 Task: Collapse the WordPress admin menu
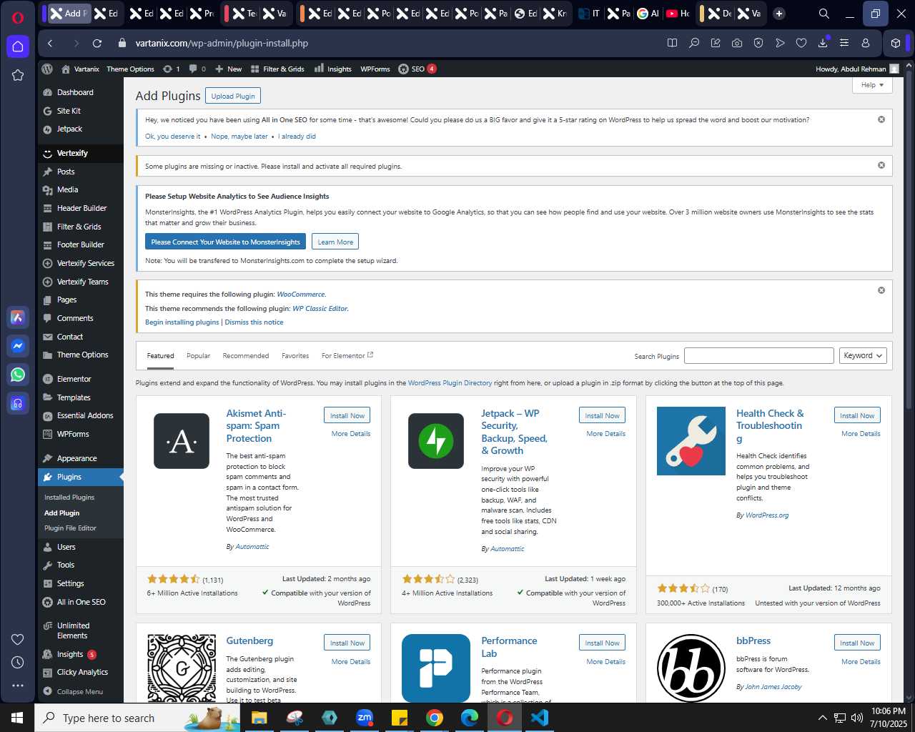click(73, 691)
